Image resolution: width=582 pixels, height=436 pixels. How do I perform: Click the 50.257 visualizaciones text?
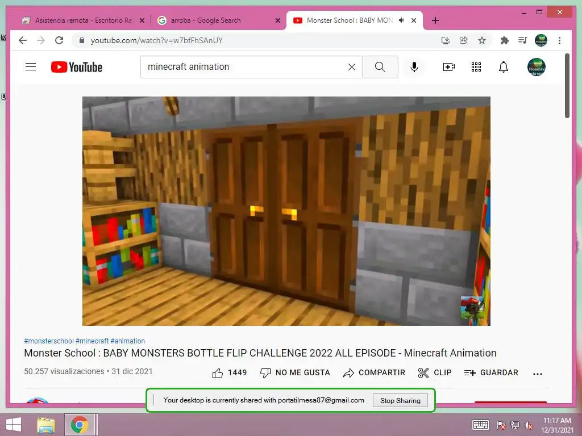click(64, 371)
